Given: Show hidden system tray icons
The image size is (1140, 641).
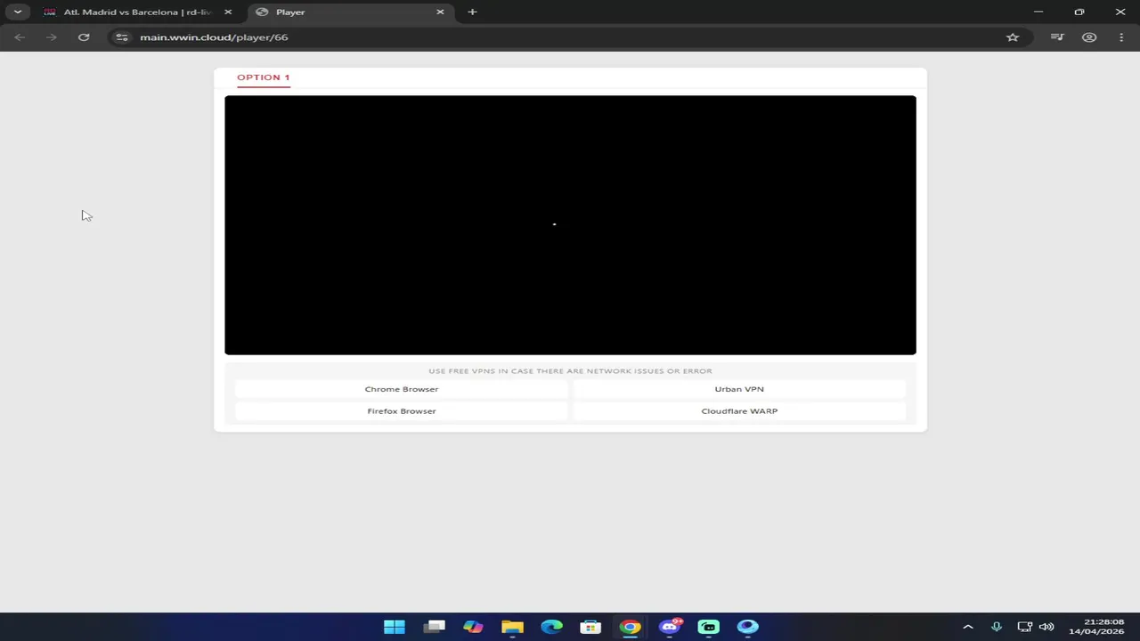Looking at the screenshot, I should coord(968,627).
